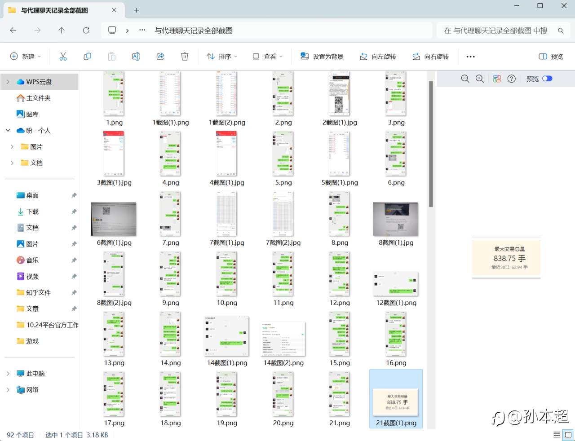
Task: Expand the 网络 tree node
Action: [8, 390]
